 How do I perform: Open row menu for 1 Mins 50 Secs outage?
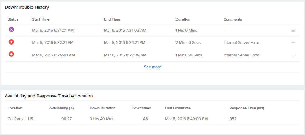click(293, 55)
